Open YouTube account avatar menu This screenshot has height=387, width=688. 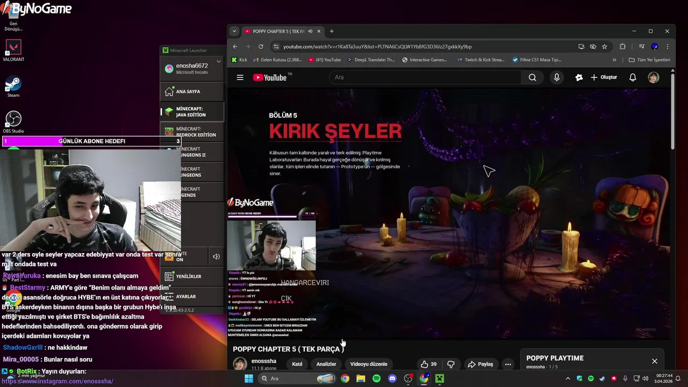pos(653,77)
